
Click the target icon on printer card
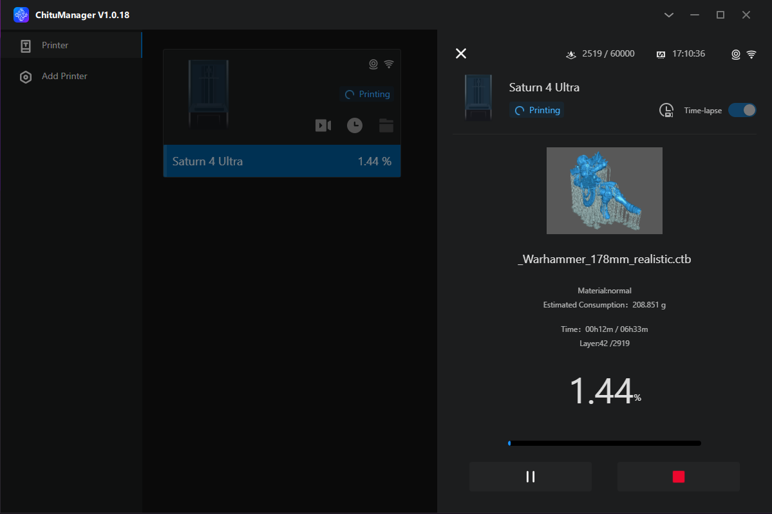click(373, 64)
